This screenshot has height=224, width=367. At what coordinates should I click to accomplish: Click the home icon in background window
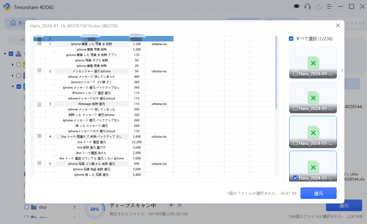[13, 23]
